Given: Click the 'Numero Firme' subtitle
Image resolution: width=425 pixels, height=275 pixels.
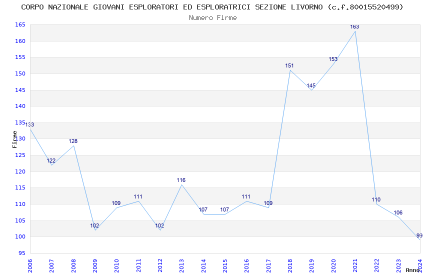Looking at the screenshot, I should pos(213,18).
